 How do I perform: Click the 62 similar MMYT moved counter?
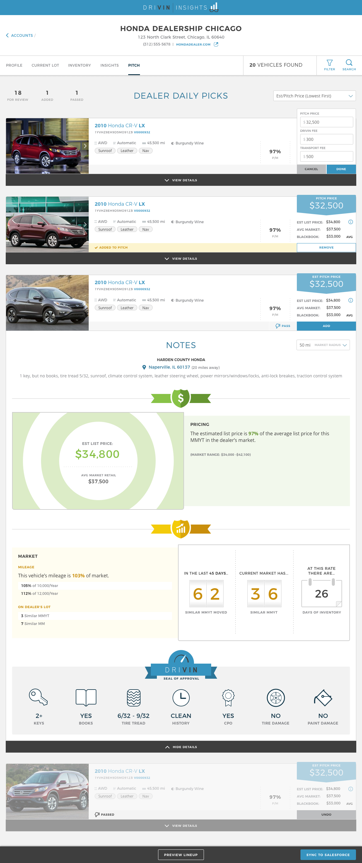coord(206,594)
